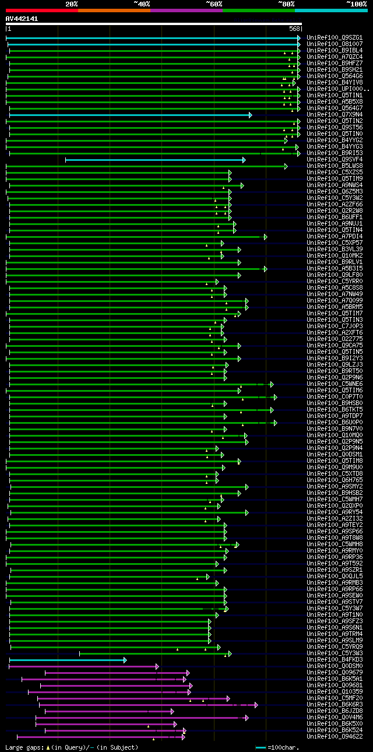Screen dimensions: 373x752
Task: Select hit label UniRef100_B6K524
Action: 335,730
